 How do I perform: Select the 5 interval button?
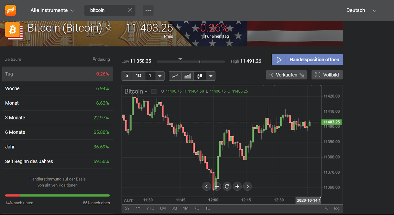(126, 76)
